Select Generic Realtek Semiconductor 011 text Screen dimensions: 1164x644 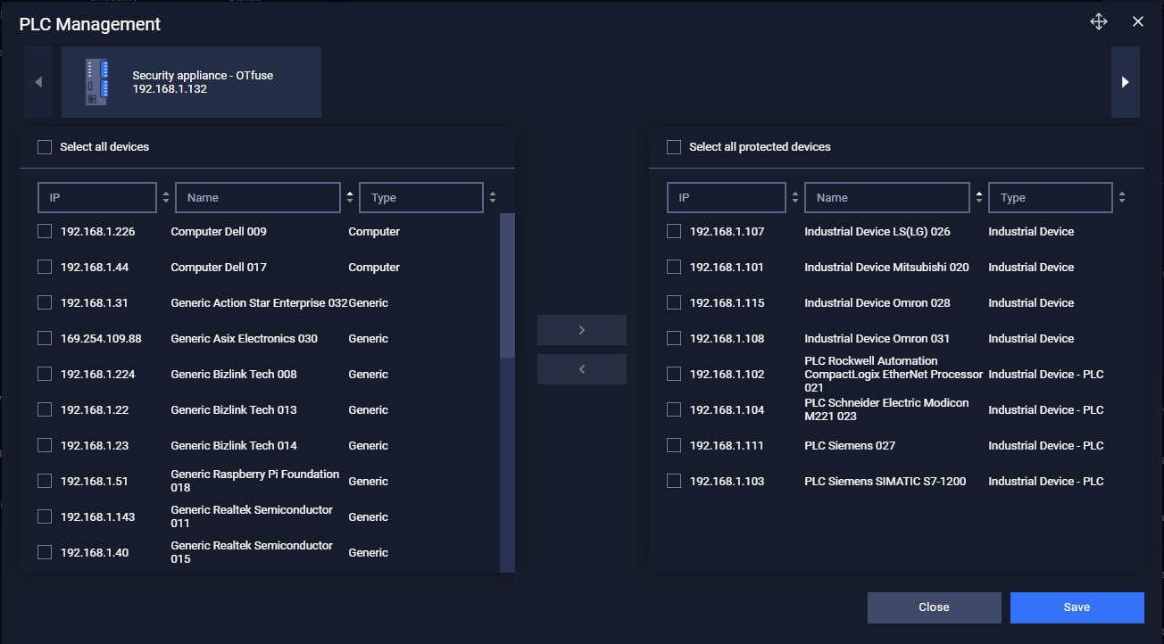pyautogui.click(x=252, y=516)
